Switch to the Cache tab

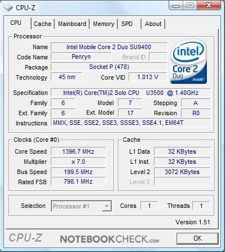pyautogui.click(x=42, y=24)
